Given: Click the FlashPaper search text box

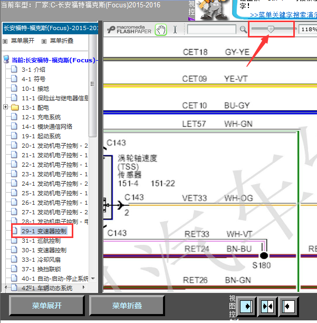Looking at the screenshot, I should click(x=212, y=29).
